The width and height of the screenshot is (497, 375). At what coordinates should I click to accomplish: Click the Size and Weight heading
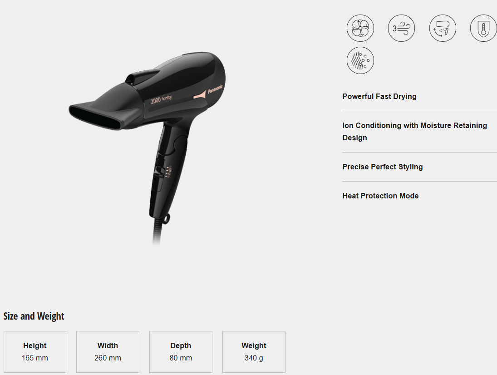pos(34,316)
